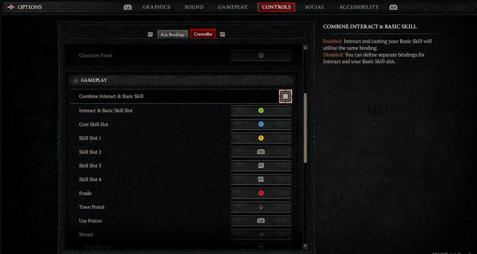The image size is (477, 254).
Task: Click the blue X button binding for Core Skill Slot
Action: 261,124
